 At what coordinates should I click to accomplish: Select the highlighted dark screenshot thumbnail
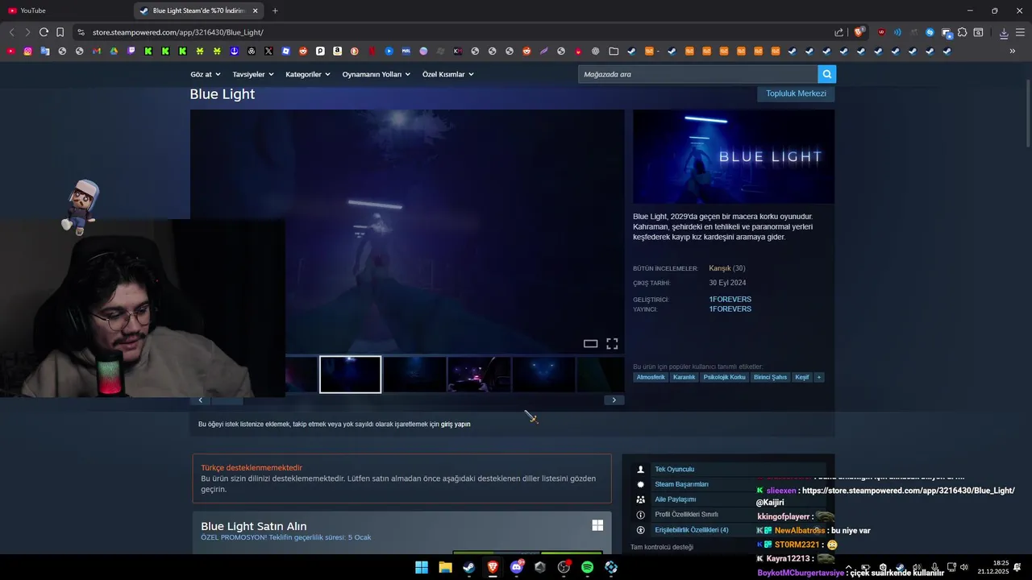click(x=350, y=375)
